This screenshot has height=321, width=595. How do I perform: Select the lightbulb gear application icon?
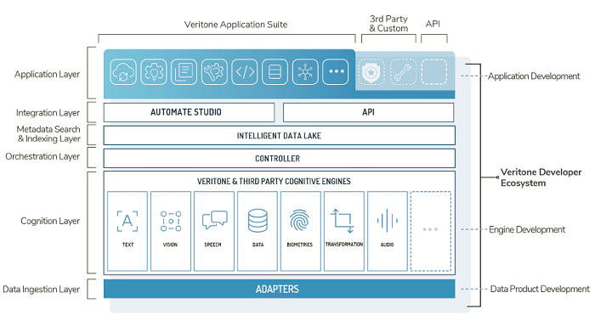pyautogui.click(x=154, y=71)
